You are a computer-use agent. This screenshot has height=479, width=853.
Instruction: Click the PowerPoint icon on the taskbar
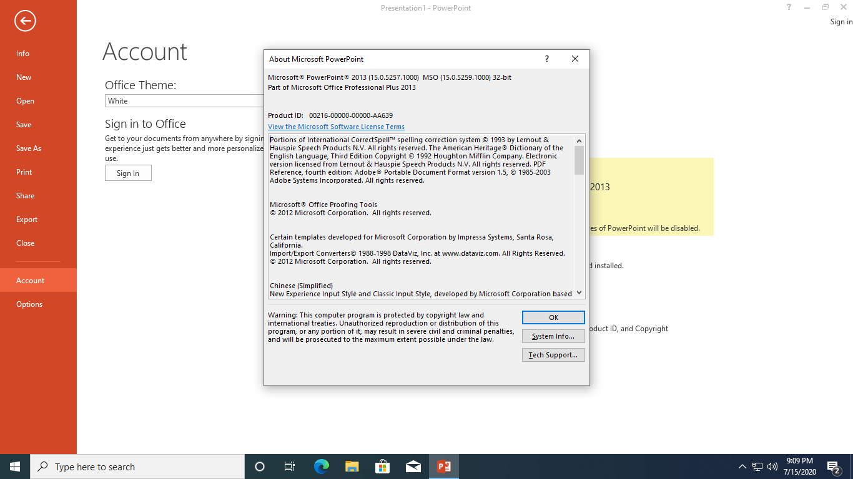pyautogui.click(x=444, y=467)
